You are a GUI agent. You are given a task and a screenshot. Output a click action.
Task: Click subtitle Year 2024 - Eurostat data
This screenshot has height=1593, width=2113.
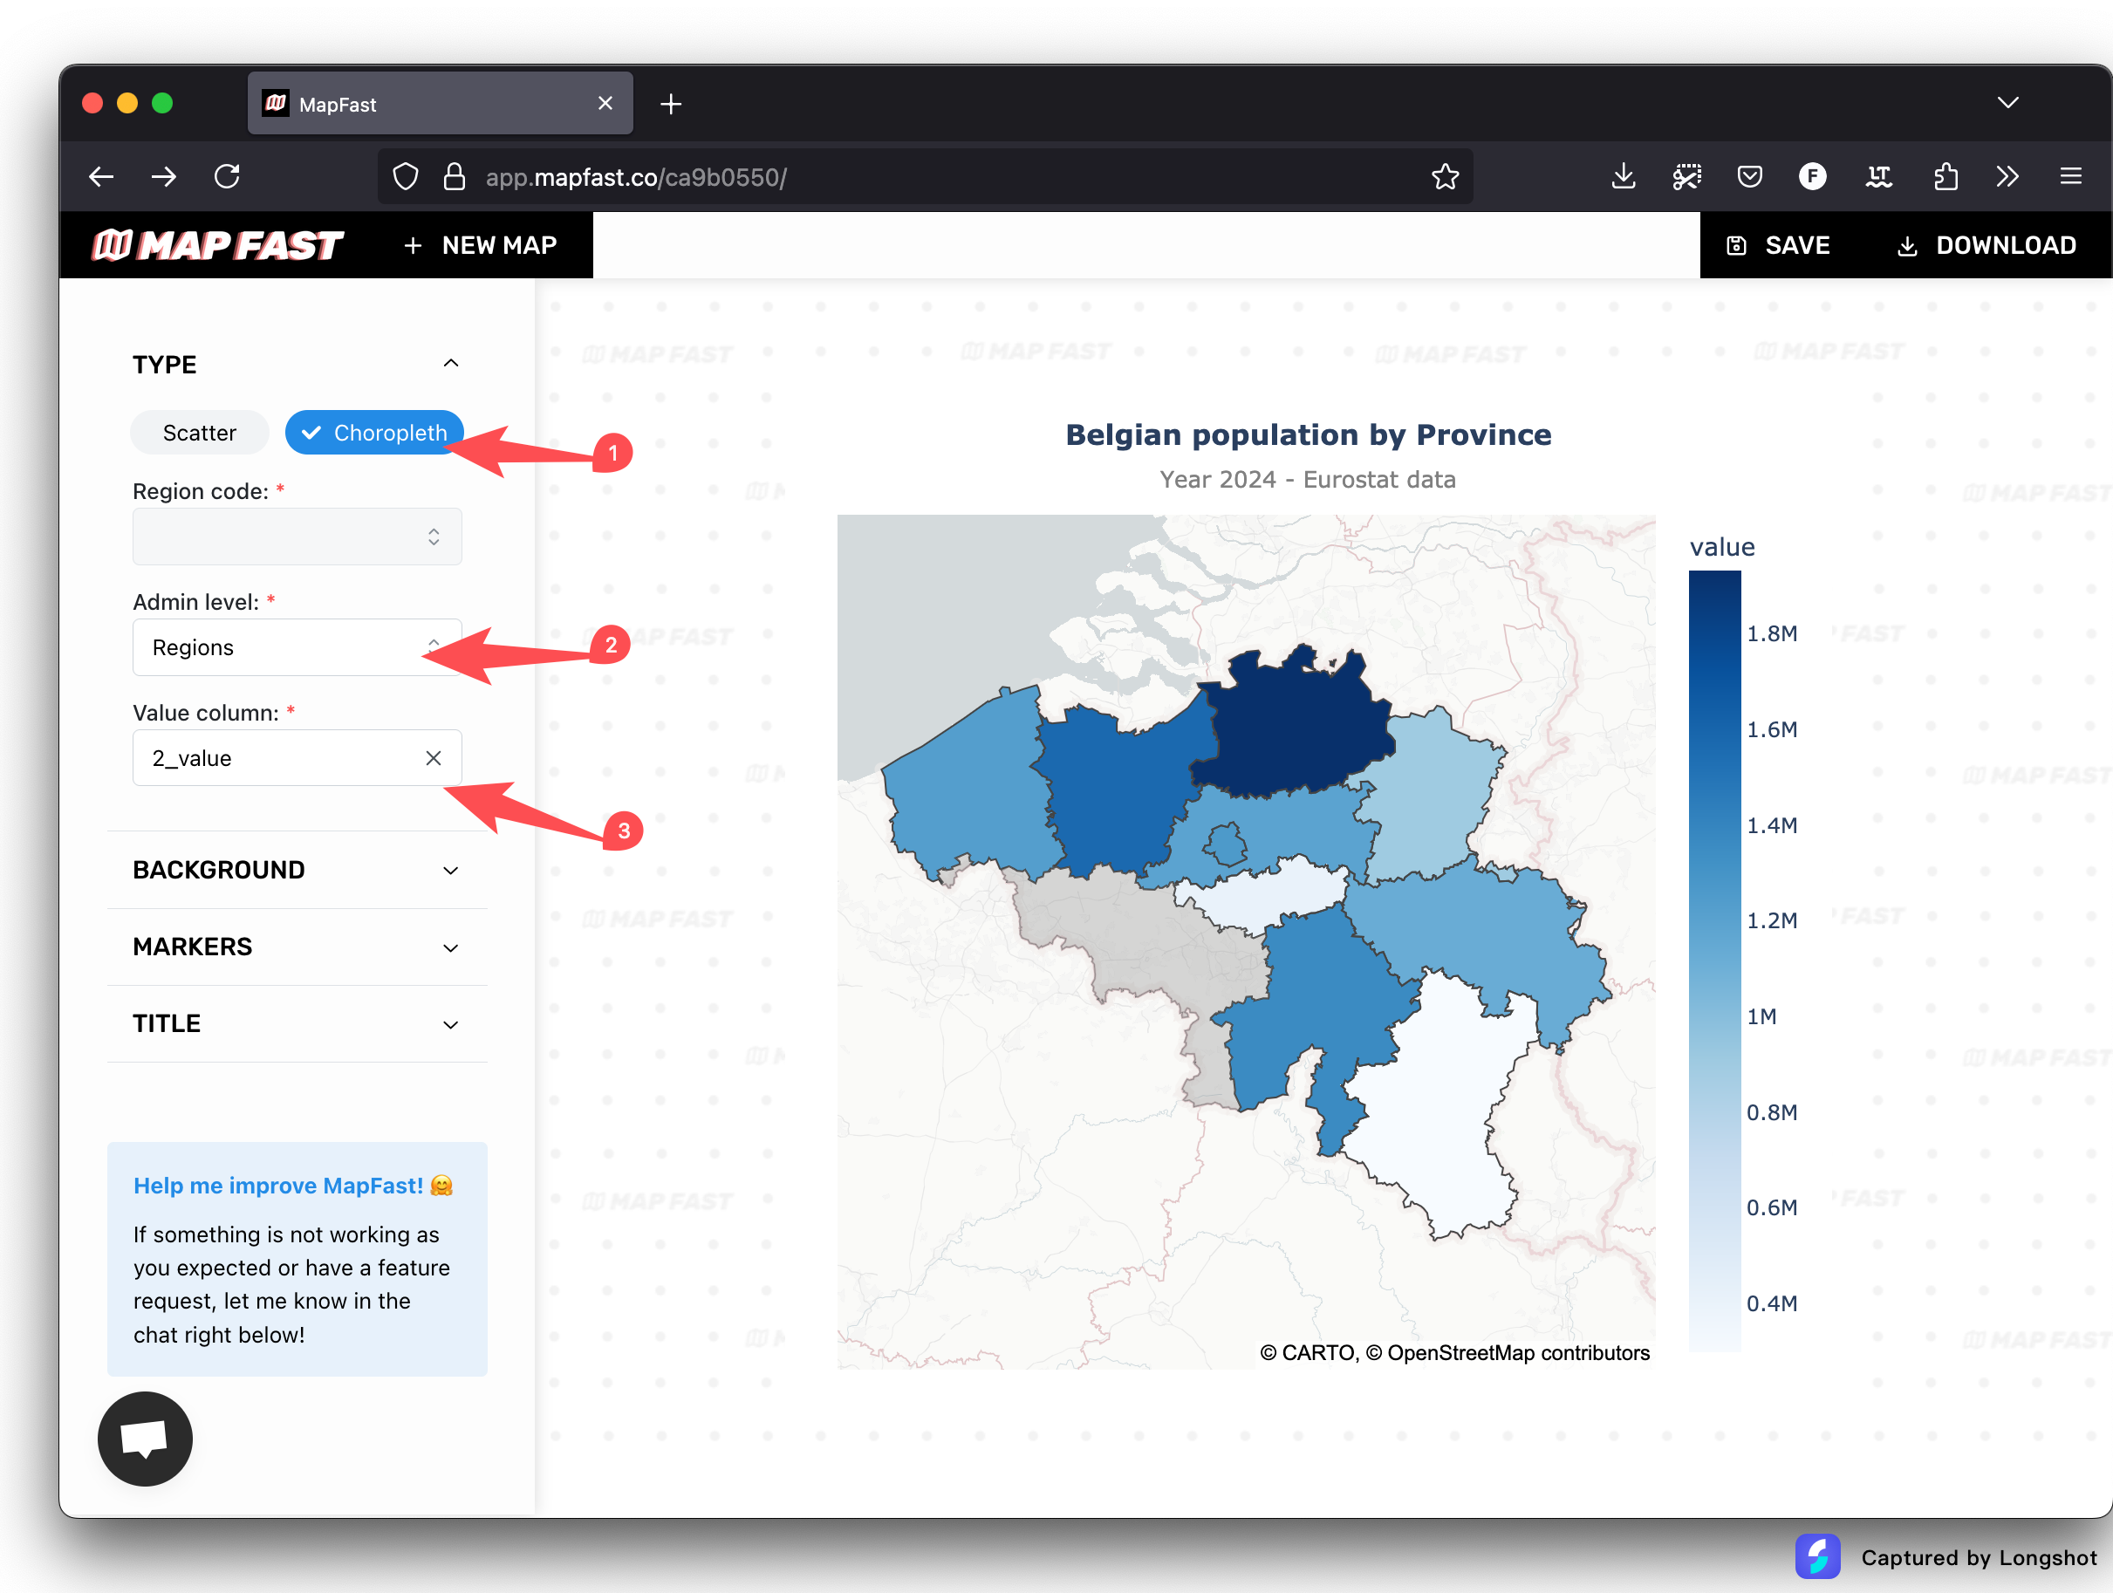pos(1308,480)
